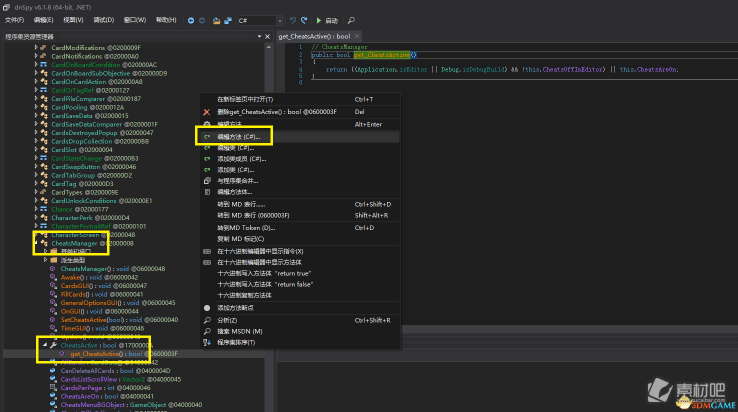This screenshot has width=738, height=412.
Task: Select the get_CheatsActive() method in tree
Action: 123,353
